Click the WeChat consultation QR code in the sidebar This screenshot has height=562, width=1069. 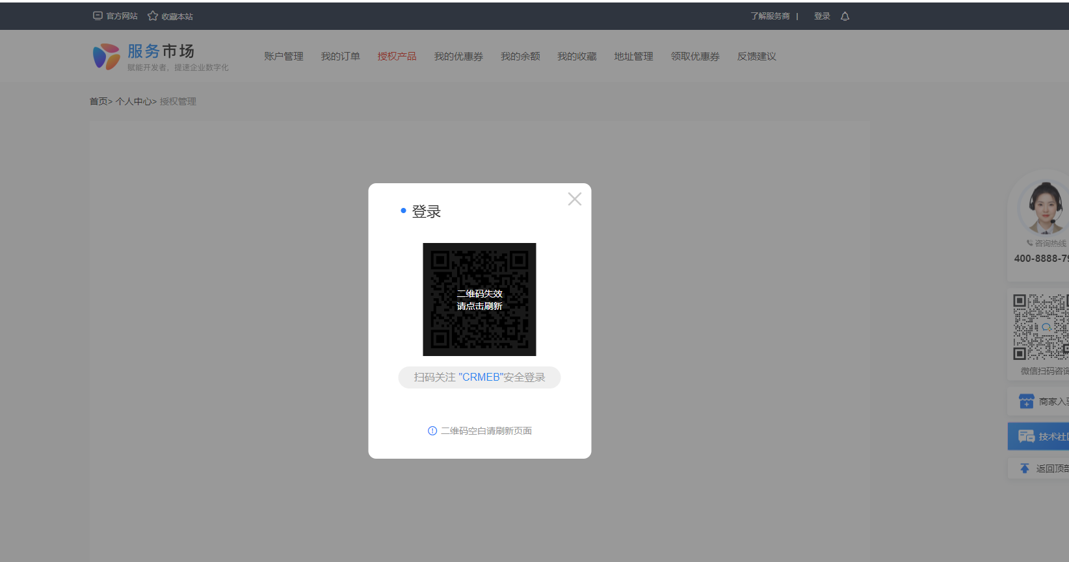[1040, 327]
